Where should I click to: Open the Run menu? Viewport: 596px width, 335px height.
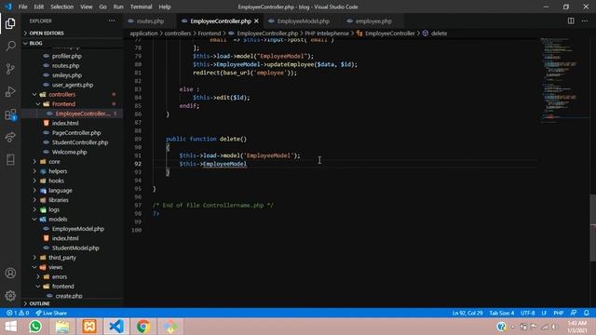[118, 7]
